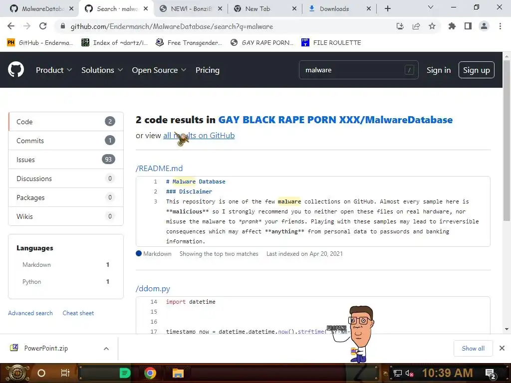The image size is (511, 383).
Task: Reload the page with the refresh icon
Action: [43, 26]
